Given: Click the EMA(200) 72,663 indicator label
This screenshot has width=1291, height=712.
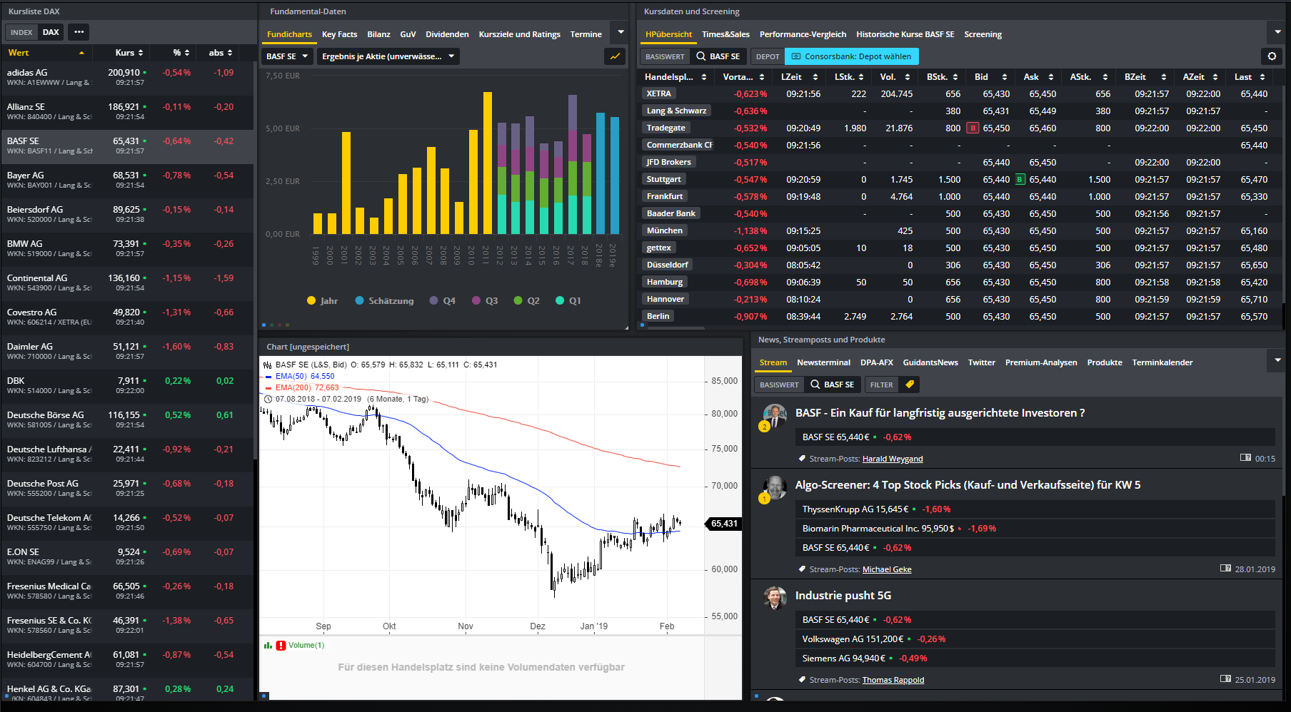Looking at the screenshot, I should tap(302, 387).
